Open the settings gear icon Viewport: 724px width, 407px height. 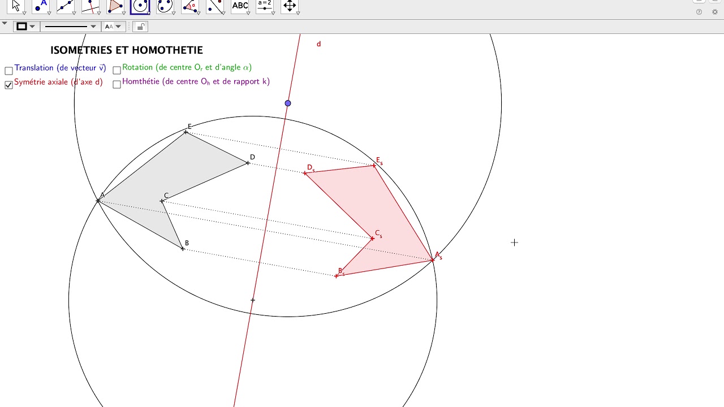pos(715,12)
